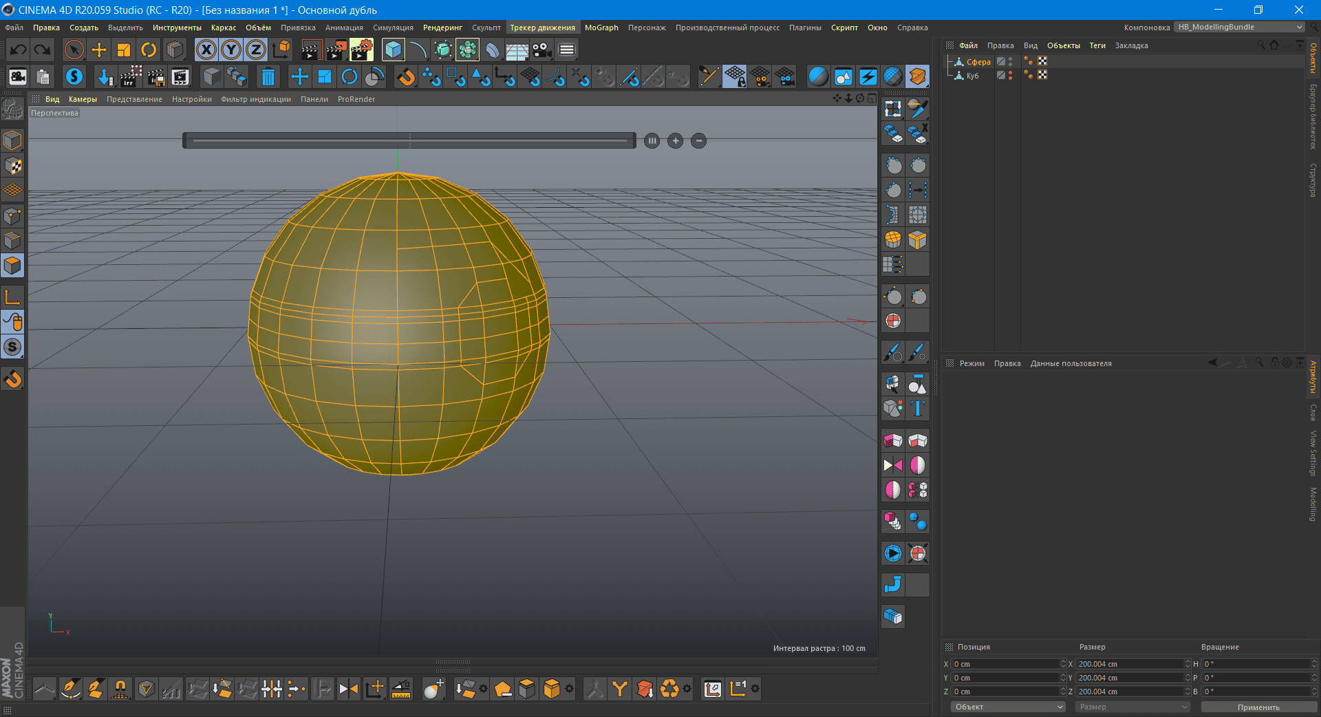1321x717 pixels.
Task: Click into the position Y input field
Action: coord(1005,678)
